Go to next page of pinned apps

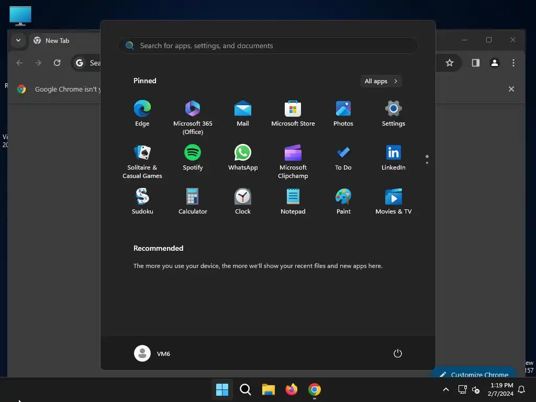point(427,163)
